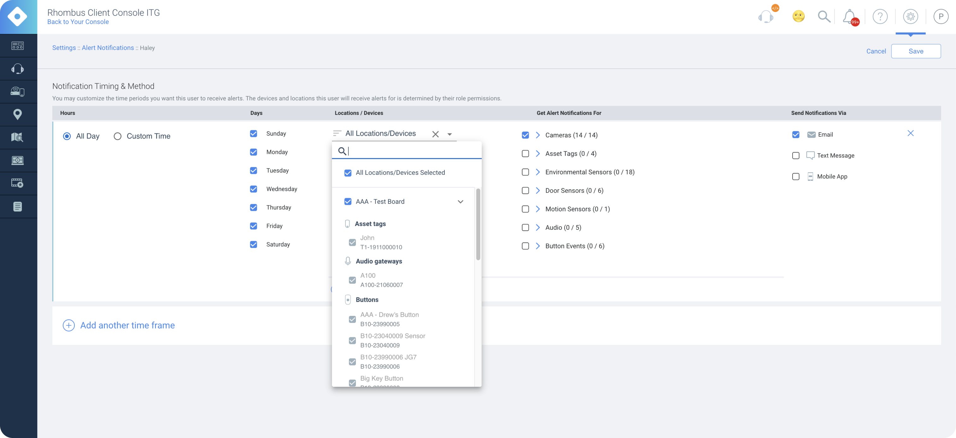
Task: Expand the Door Sensors (0 / 6) chevron
Action: (x=537, y=190)
